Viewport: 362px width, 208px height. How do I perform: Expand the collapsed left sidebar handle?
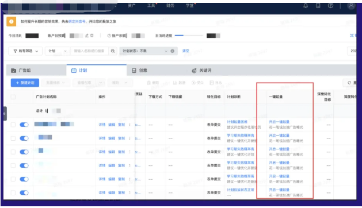[x=4, y=113]
